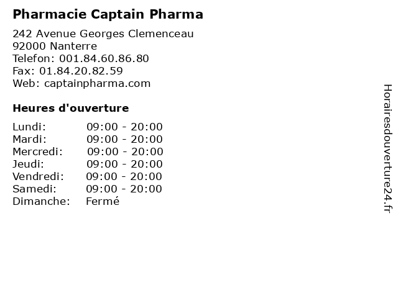Click the telephone number 001.84.60.86.80
398x298 pixels.
point(104,58)
